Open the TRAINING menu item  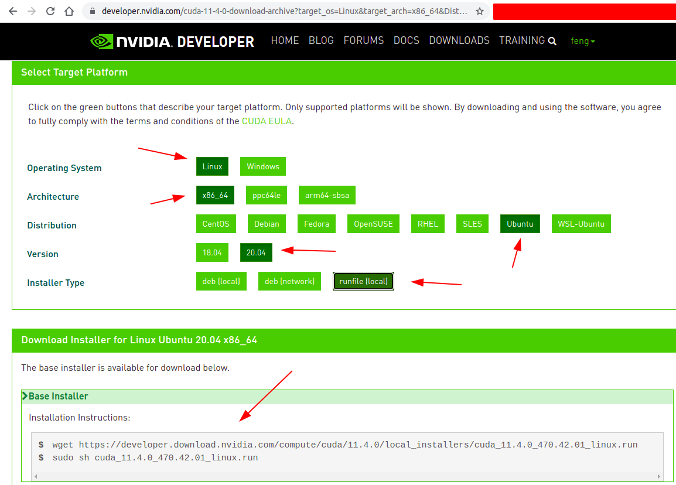coord(522,40)
